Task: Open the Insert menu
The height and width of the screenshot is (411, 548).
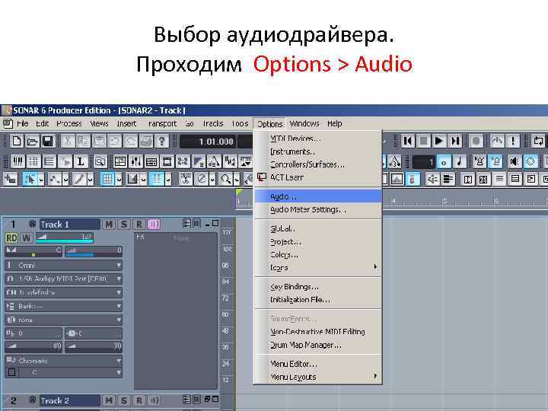Action: (126, 124)
